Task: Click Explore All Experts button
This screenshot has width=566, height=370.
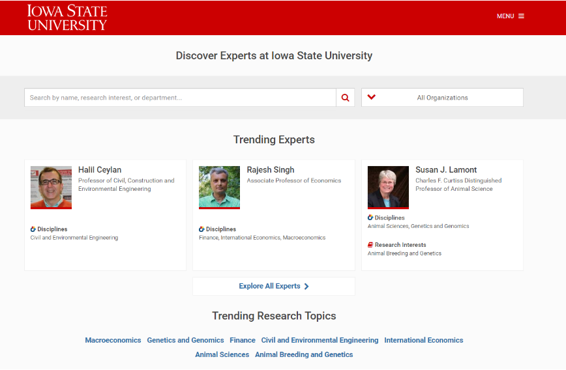Action: [274, 287]
